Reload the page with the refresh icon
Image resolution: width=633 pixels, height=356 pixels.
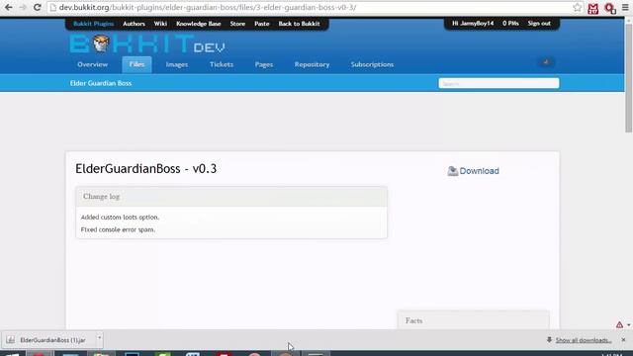pyautogui.click(x=38, y=7)
